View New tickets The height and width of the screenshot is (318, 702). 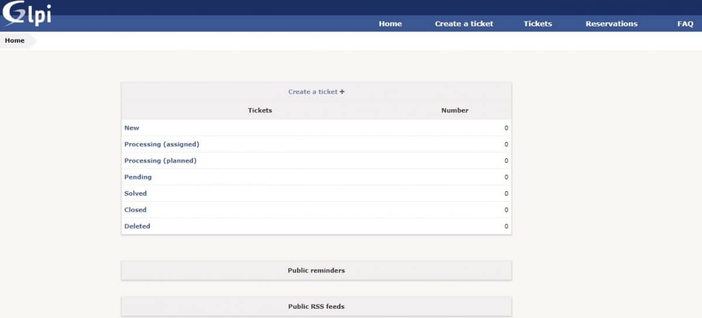pyautogui.click(x=132, y=128)
